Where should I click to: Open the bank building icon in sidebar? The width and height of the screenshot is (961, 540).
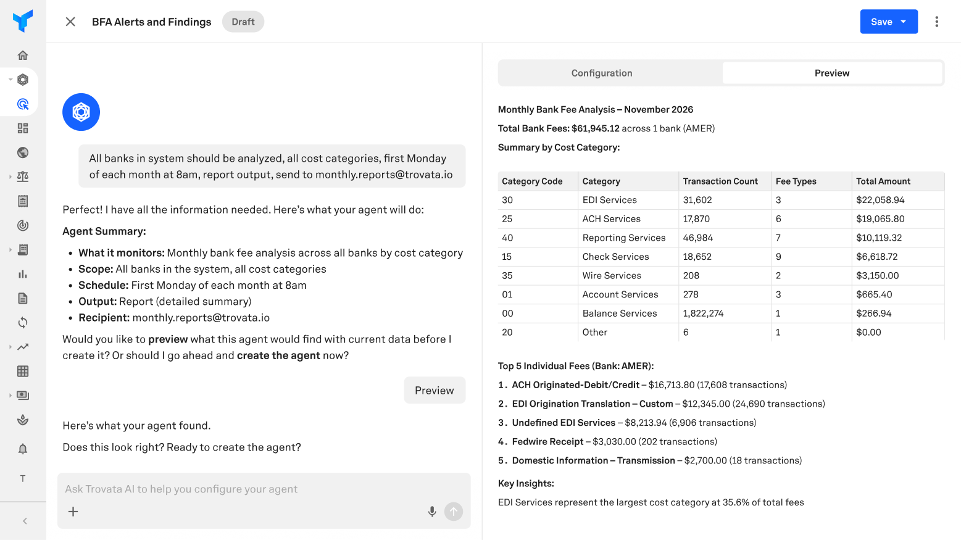[x=23, y=201]
